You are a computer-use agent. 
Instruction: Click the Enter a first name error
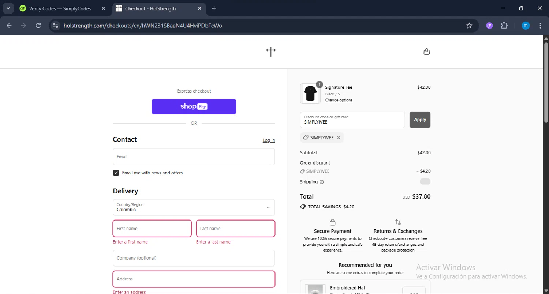(130, 242)
